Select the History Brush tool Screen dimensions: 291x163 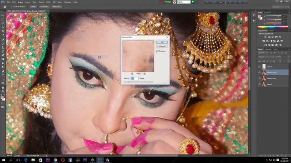click(x=3, y=51)
